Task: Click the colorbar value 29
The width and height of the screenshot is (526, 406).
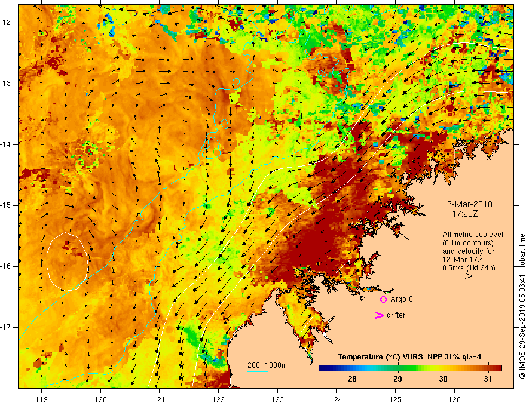Action: (397, 379)
